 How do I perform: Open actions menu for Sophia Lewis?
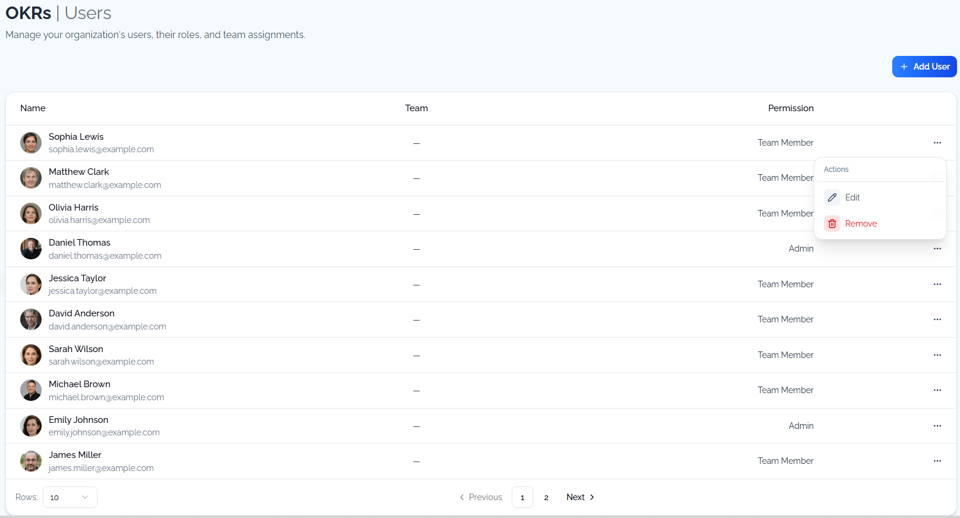point(937,143)
